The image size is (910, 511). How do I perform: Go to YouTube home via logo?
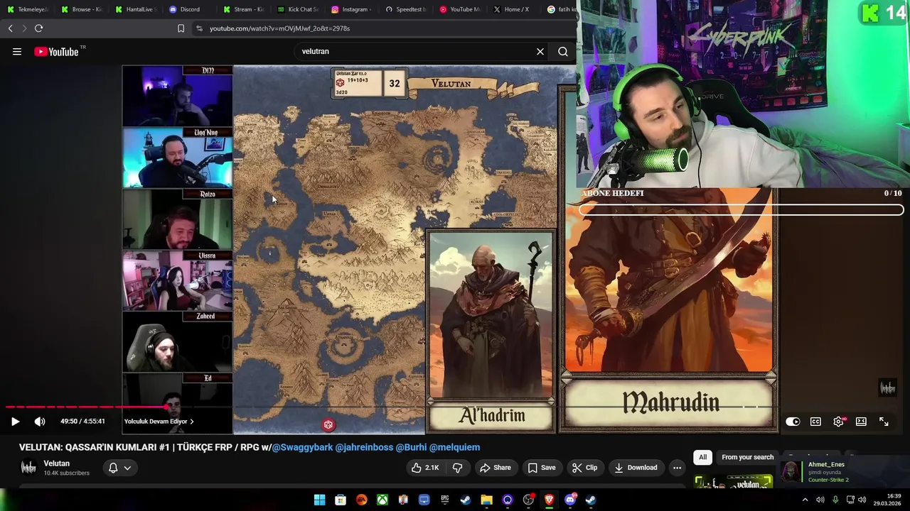tap(56, 52)
